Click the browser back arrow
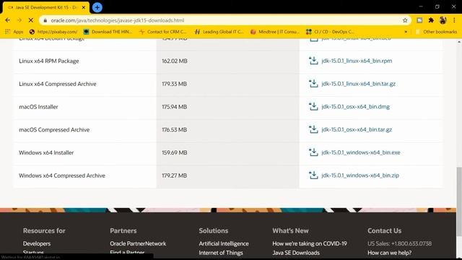 pos(8,20)
